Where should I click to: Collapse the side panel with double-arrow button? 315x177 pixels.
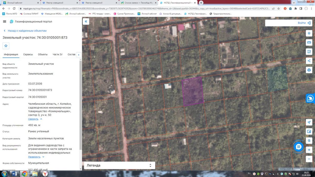[86, 22]
